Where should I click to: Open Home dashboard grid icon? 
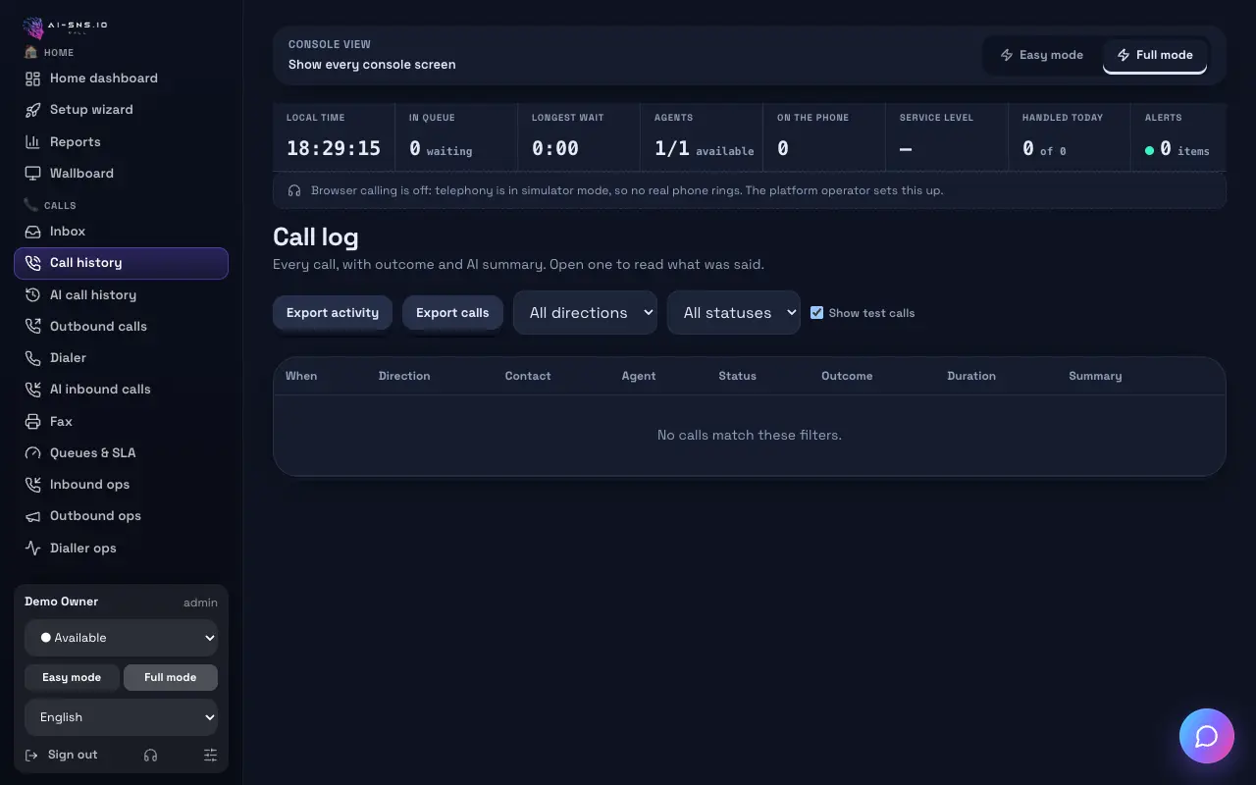(32, 78)
